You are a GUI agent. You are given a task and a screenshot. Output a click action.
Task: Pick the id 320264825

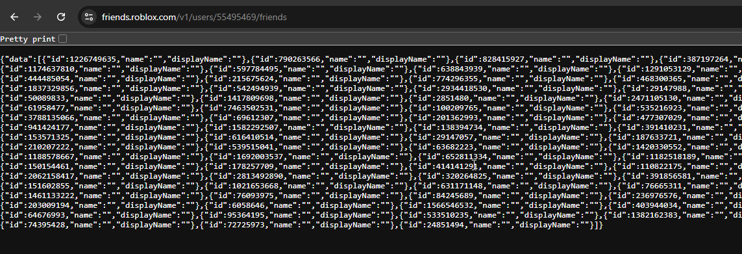tap(466, 176)
